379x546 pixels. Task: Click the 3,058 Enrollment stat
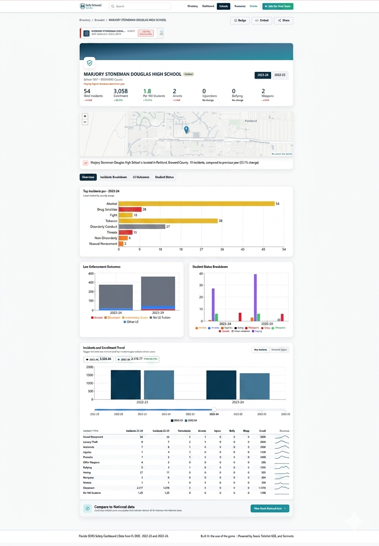[121, 94]
